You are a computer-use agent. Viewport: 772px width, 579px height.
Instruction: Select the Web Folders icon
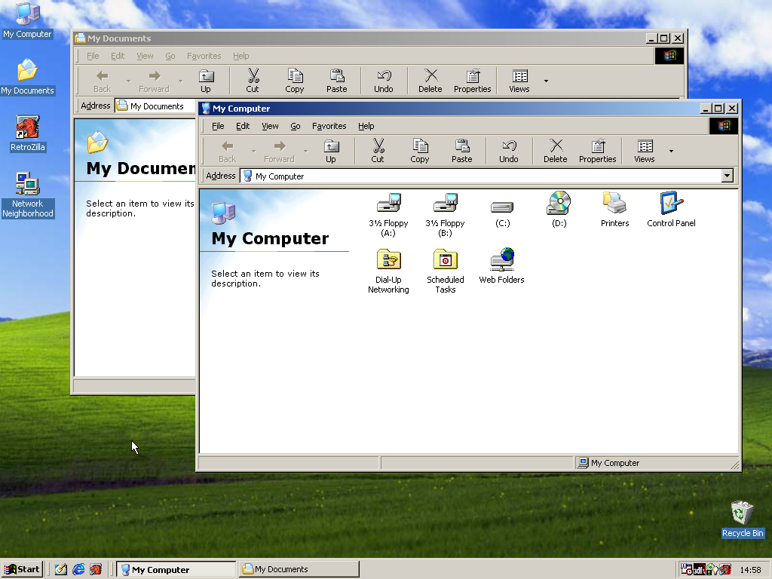[x=501, y=261]
